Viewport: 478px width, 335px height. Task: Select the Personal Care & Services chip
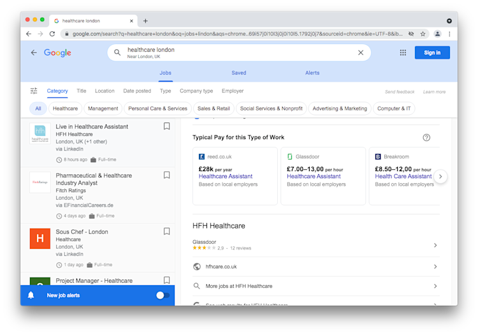coord(157,108)
